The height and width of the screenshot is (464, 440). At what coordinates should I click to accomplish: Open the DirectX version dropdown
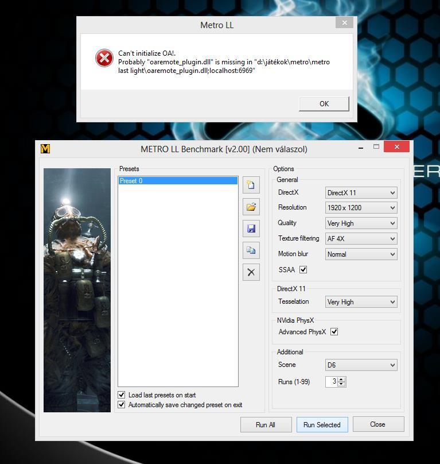tap(361, 192)
